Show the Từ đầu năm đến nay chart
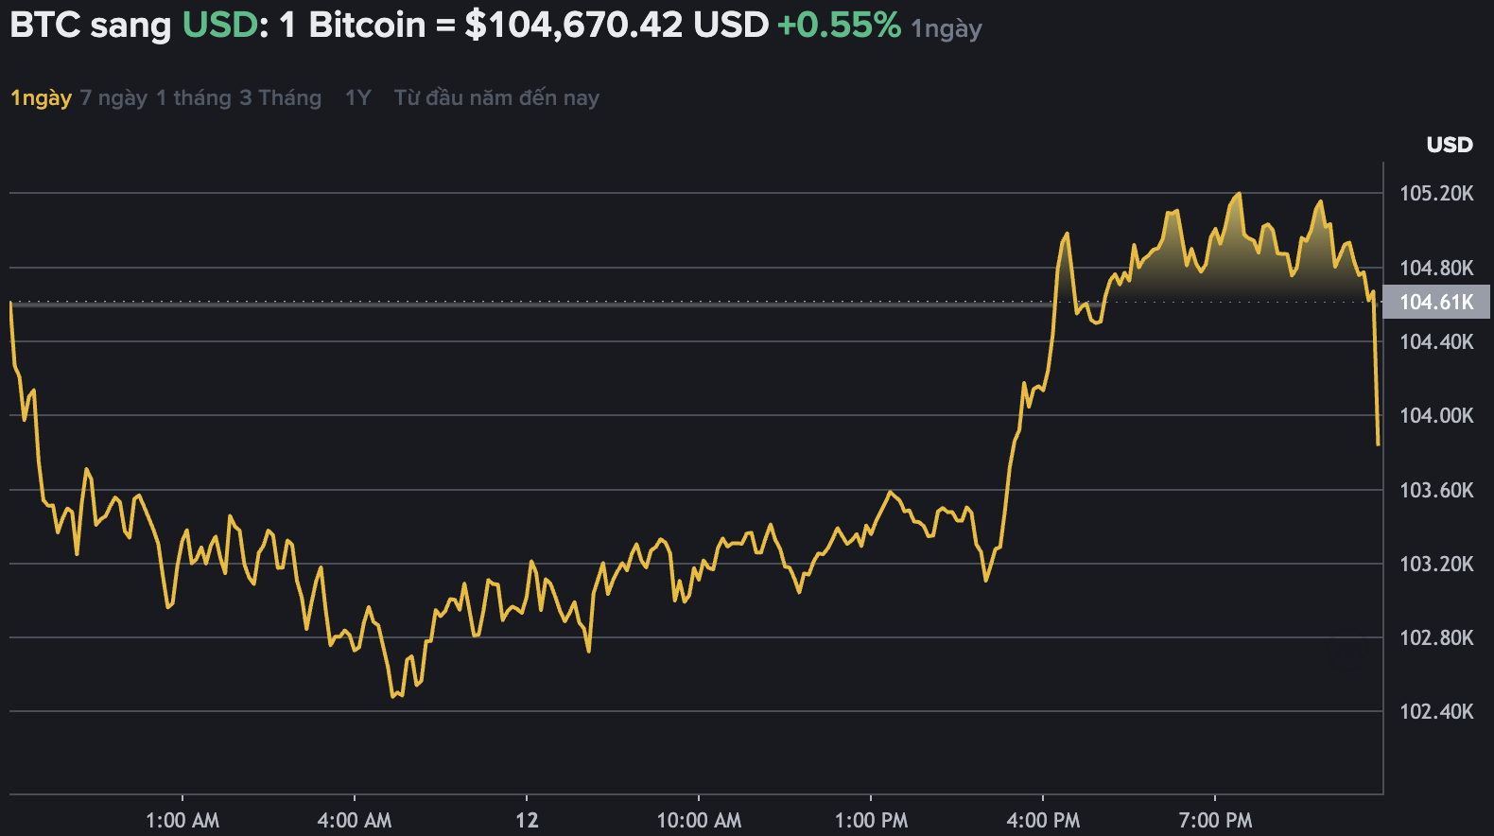Image resolution: width=1494 pixels, height=836 pixels. (496, 97)
